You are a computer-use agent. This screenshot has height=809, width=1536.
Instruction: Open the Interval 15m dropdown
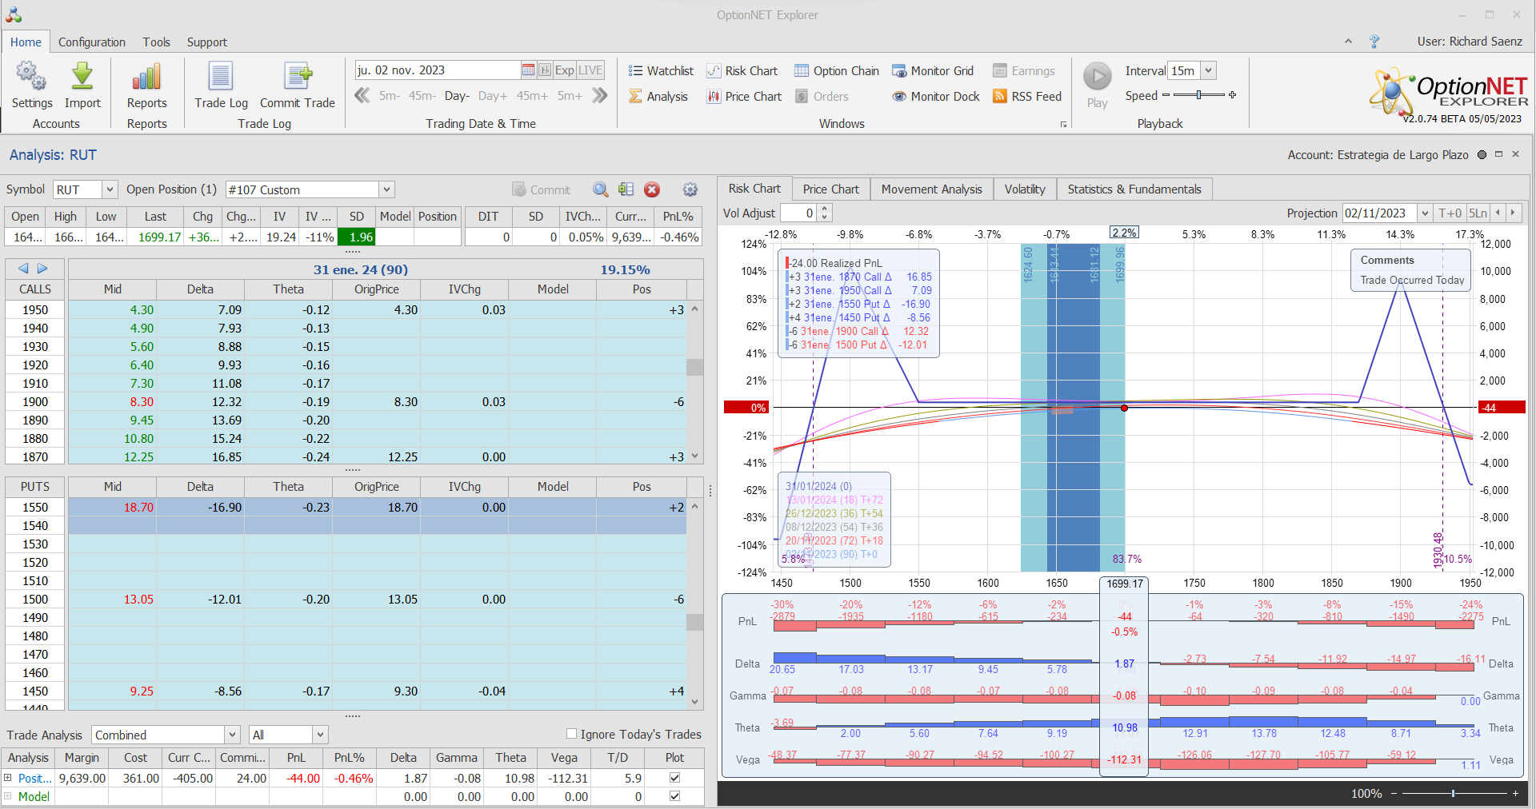[1208, 71]
